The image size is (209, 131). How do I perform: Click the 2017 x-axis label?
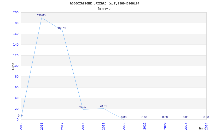(62, 126)
